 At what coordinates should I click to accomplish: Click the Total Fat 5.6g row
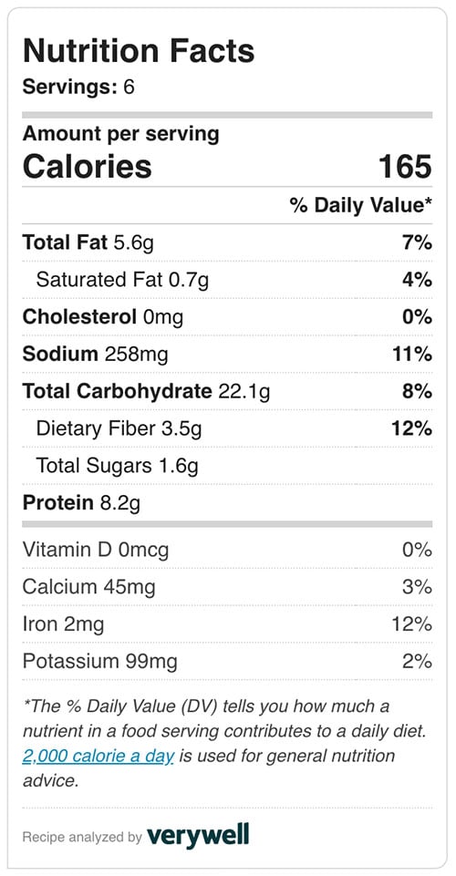tap(227, 242)
